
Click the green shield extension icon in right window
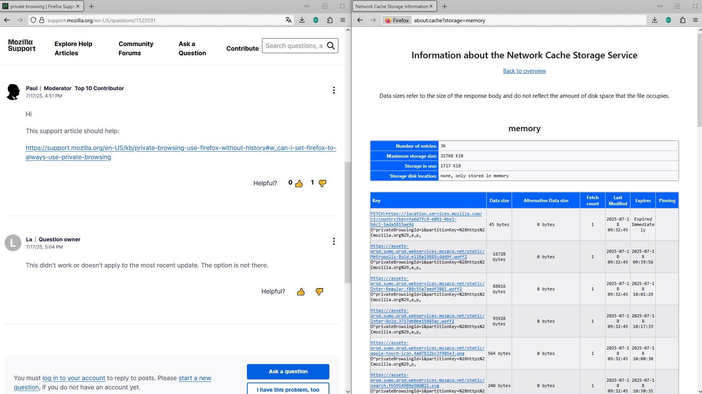coord(669,20)
